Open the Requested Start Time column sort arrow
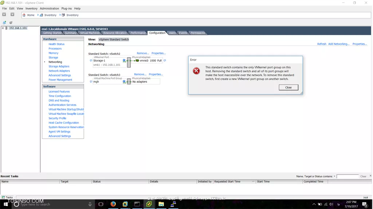373x209 pixels. 253,181
